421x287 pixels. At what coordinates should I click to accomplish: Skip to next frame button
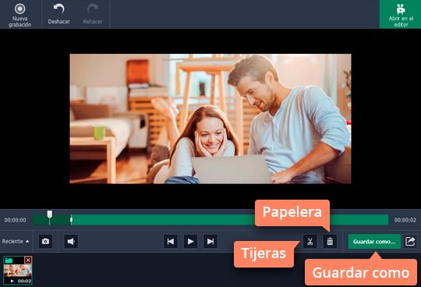210,241
